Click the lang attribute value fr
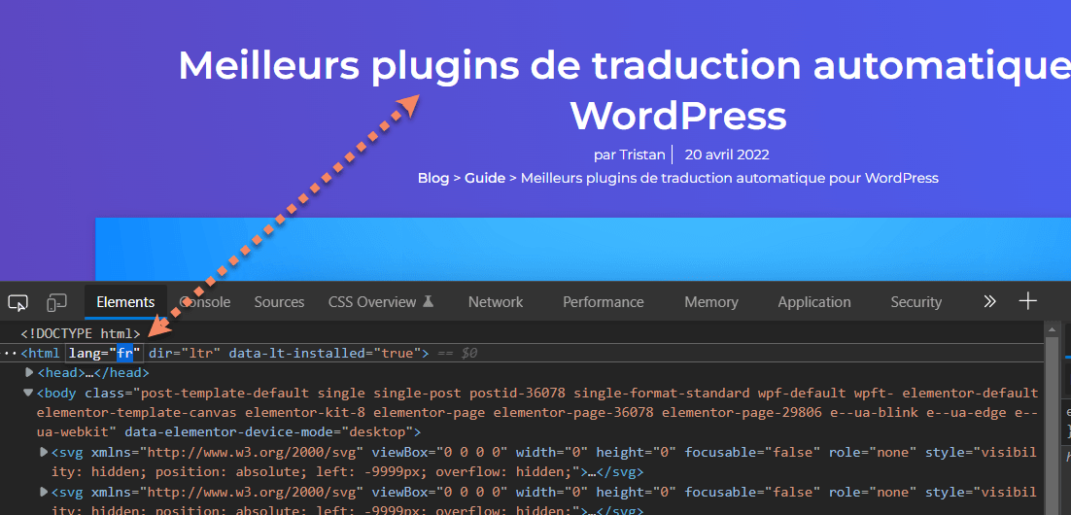The image size is (1071, 515). (x=125, y=354)
